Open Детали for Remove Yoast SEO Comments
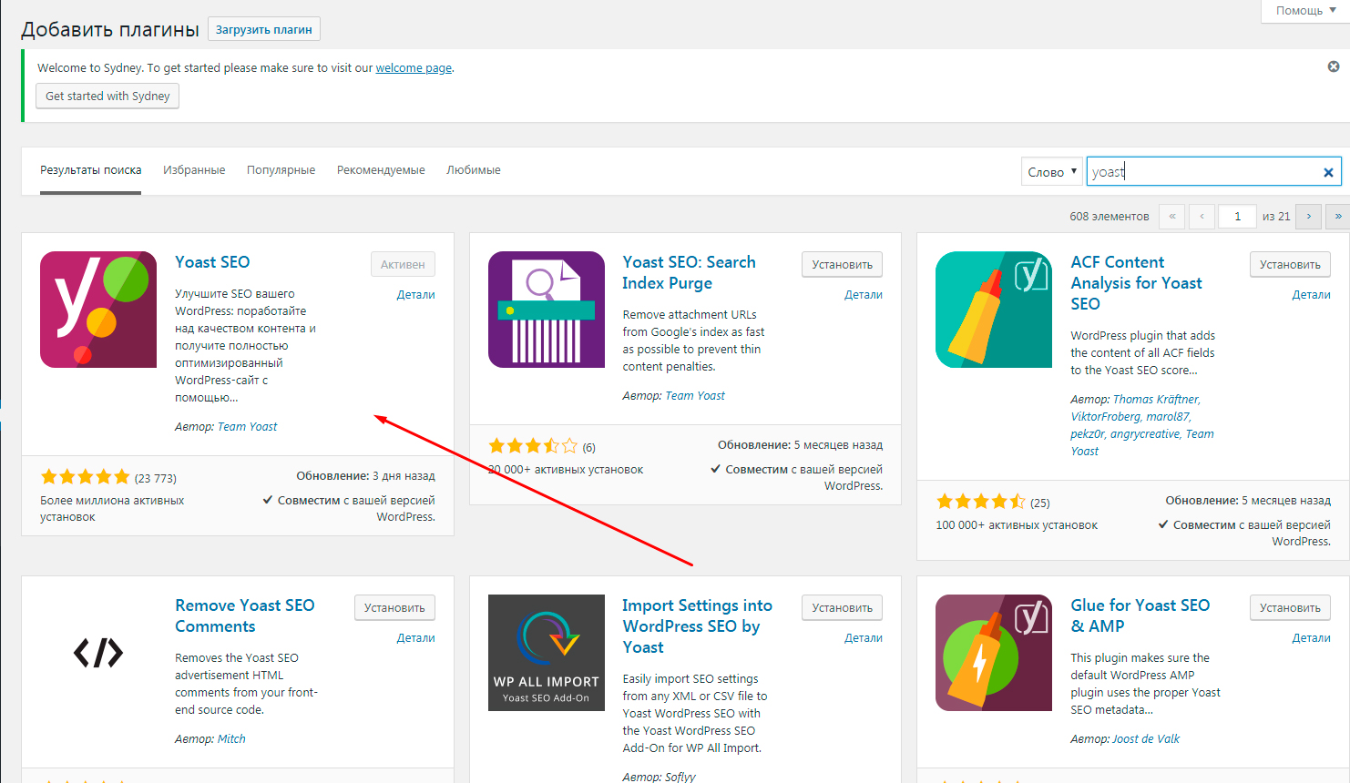Screen dimensions: 1350x783 (415, 637)
